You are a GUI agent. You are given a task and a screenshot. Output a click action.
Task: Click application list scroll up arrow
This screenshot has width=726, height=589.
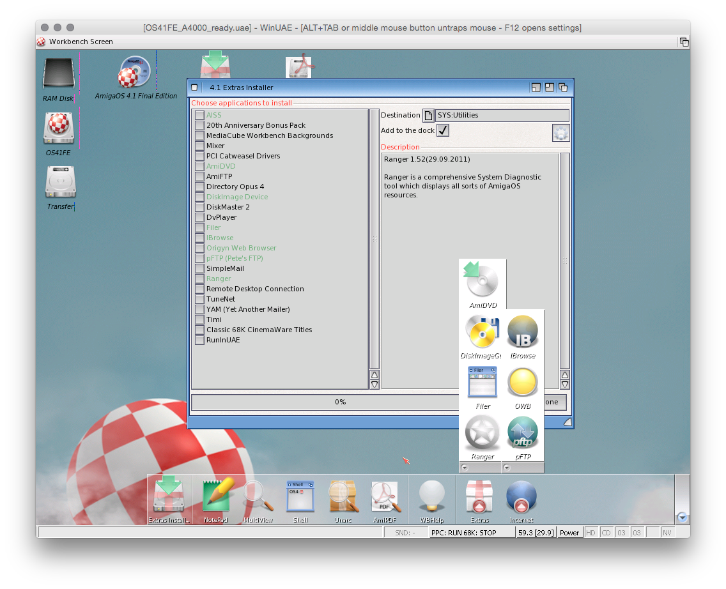pyautogui.click(x=375, y=375)
